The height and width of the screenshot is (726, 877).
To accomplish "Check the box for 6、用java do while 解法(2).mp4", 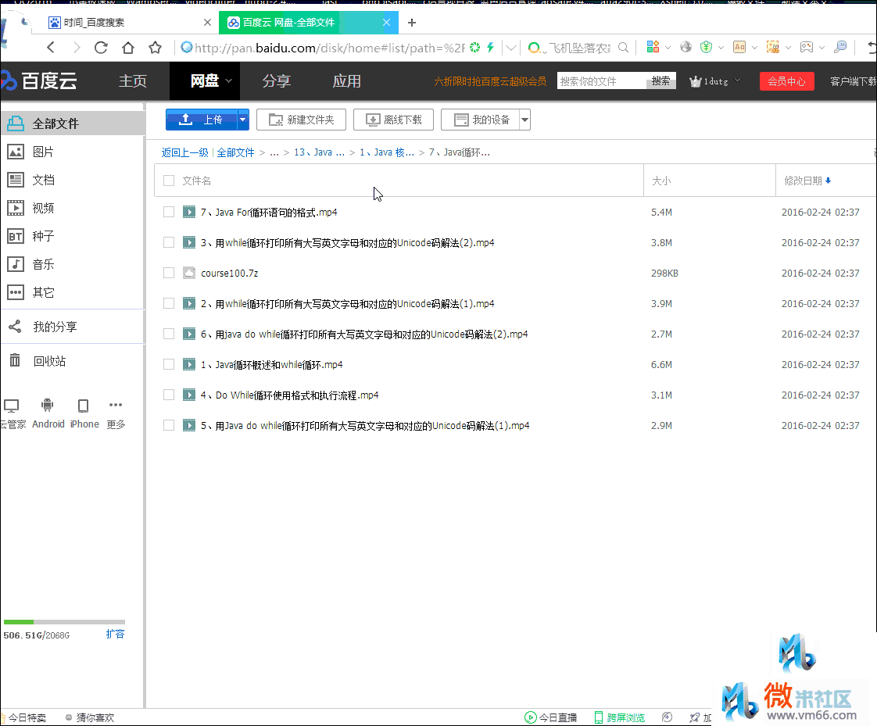I will [x=168, y=334].
